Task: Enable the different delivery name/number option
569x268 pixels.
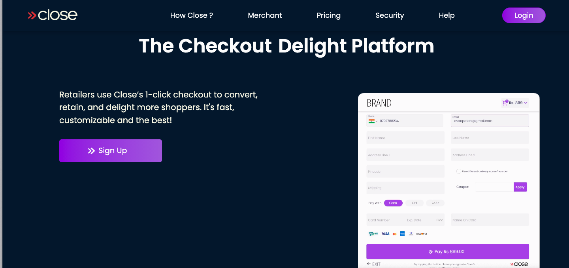Action: coord(458,171)
